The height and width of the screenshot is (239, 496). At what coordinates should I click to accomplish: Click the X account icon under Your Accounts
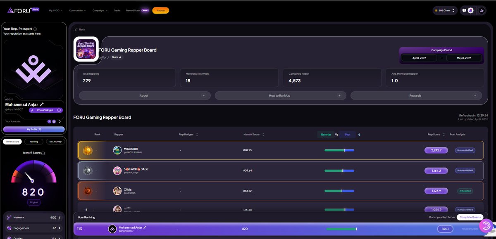tap(49, 121)
